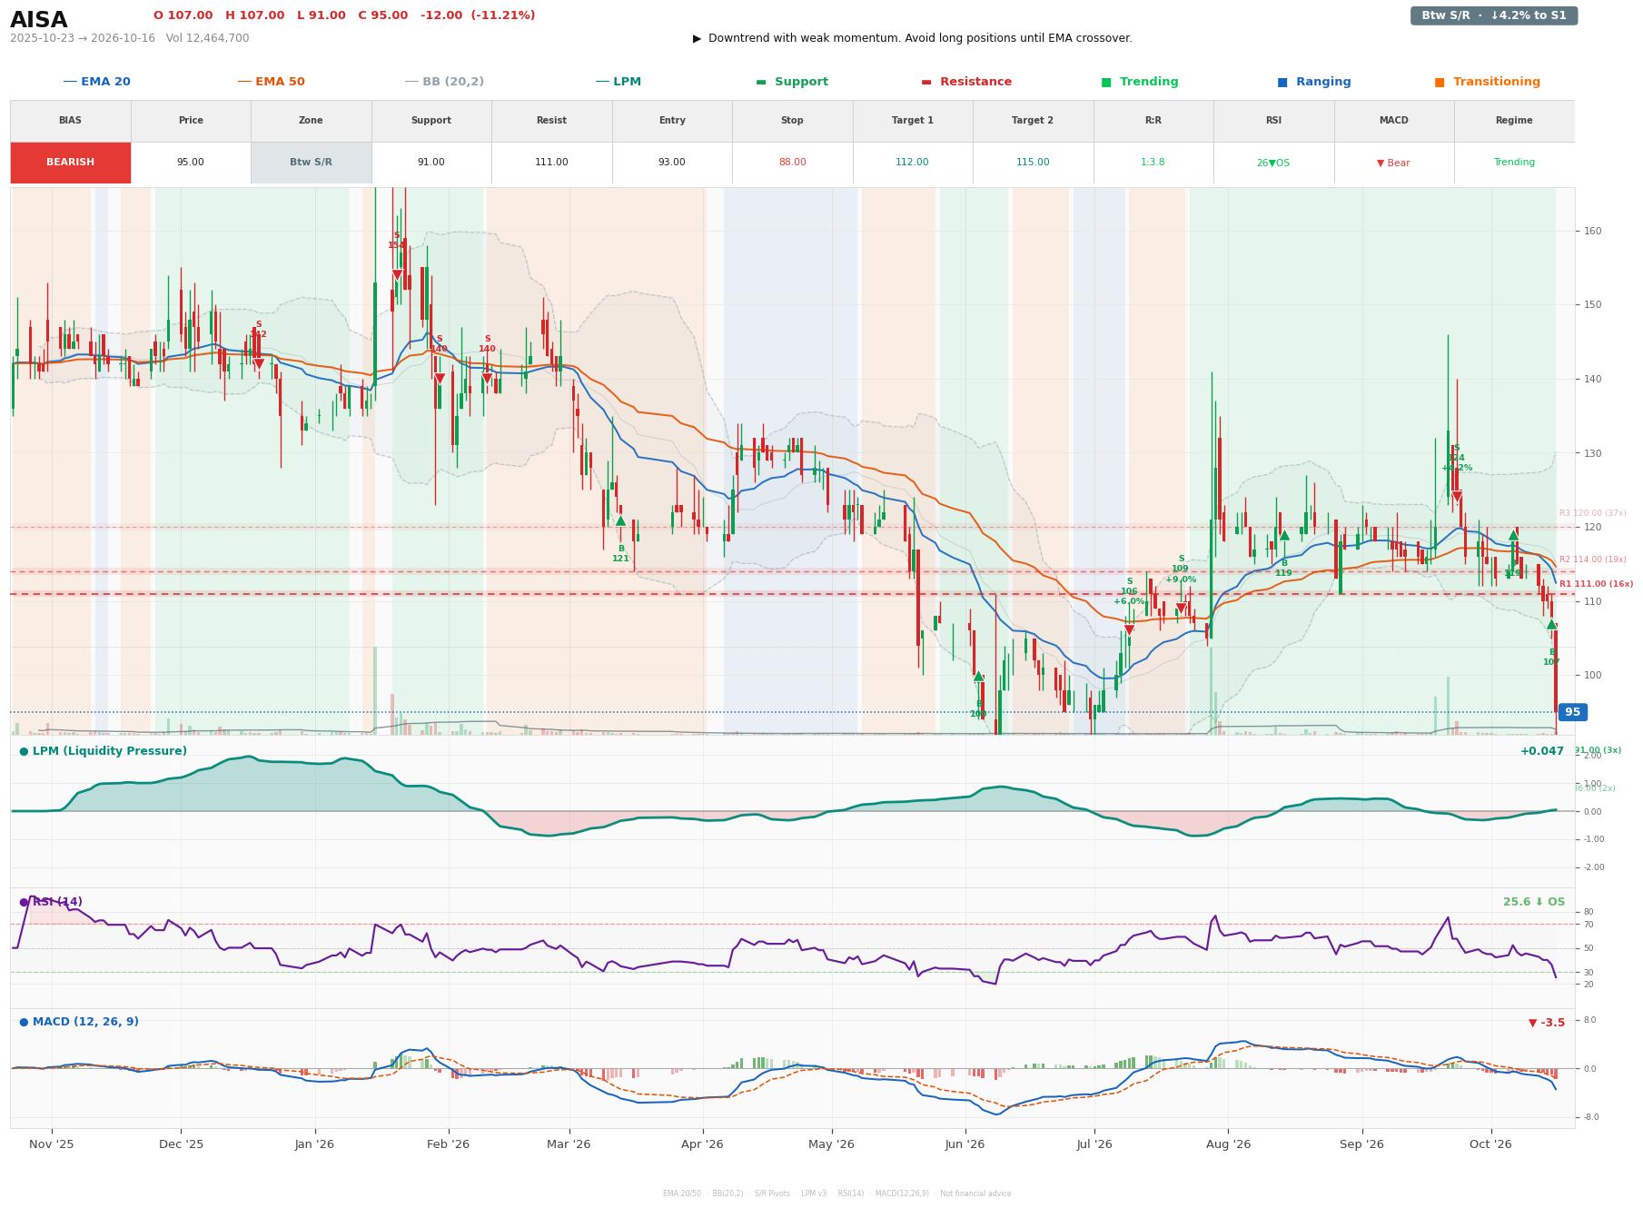This screenshot has width=1643, height=1208.
Task: Click the R1 111.00 (16x) resistance label
Action: (1596, 584)
